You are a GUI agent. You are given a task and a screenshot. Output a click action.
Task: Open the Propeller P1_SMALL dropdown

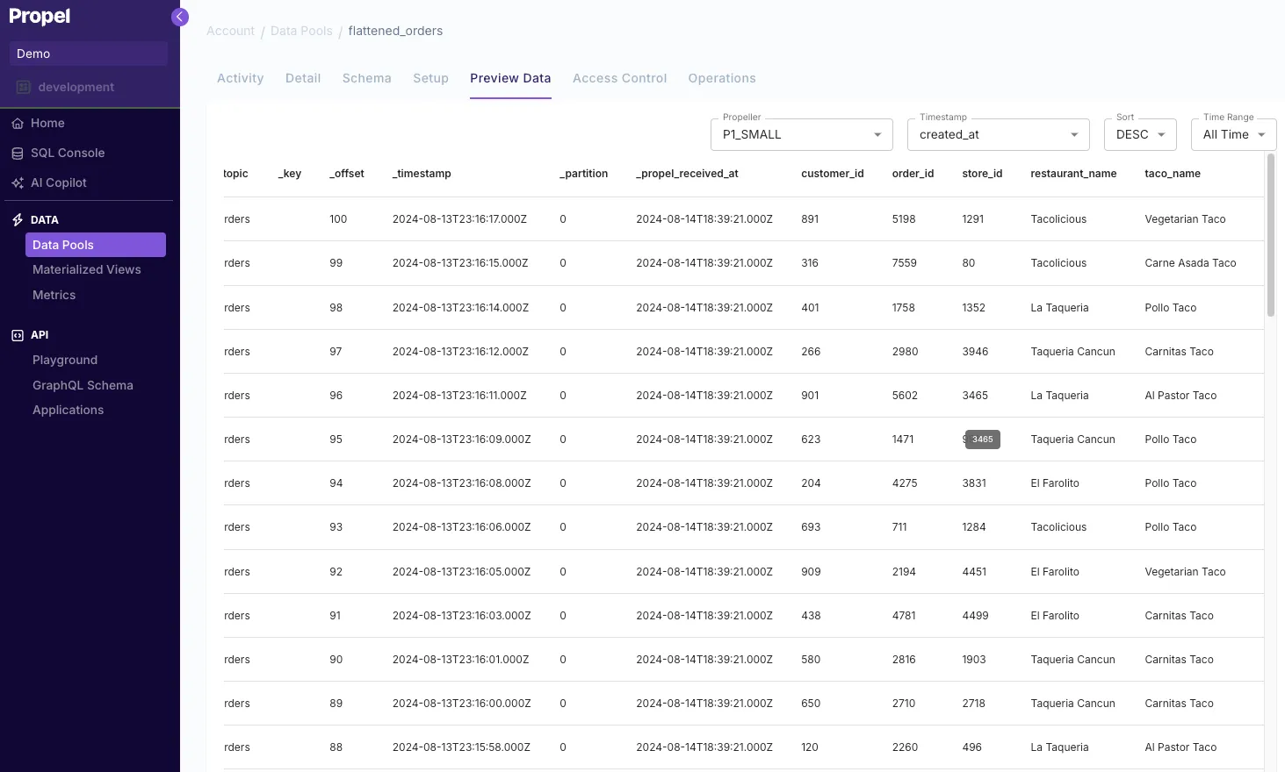pyautogui.click(x=802, y=135)
